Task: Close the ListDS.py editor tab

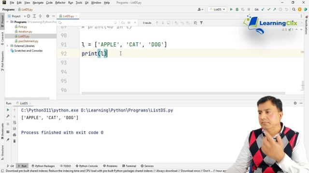Action: click(76, 16)
